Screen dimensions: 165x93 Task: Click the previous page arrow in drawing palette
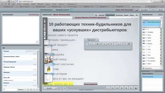86,40
